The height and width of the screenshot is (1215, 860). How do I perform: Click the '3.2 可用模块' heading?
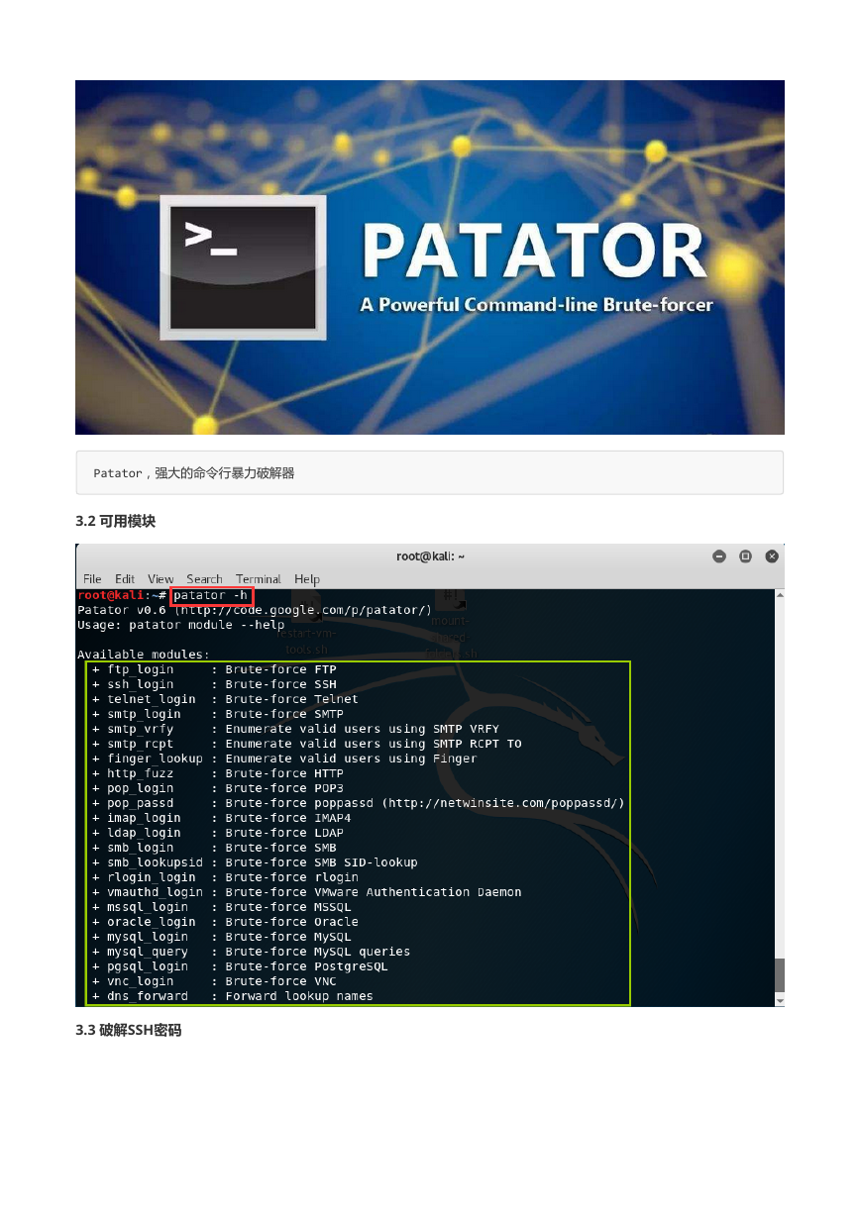115,521
